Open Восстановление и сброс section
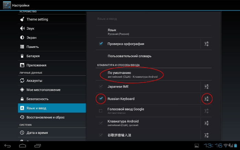The image size is (240, 150). 52,117
